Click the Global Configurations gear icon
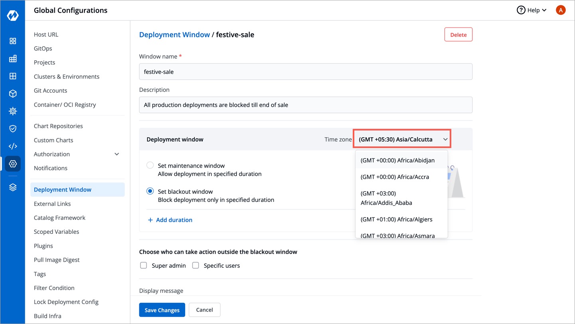 pos(13,164)
